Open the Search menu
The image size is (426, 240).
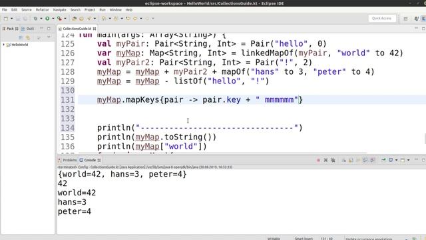tap(75, 9)
